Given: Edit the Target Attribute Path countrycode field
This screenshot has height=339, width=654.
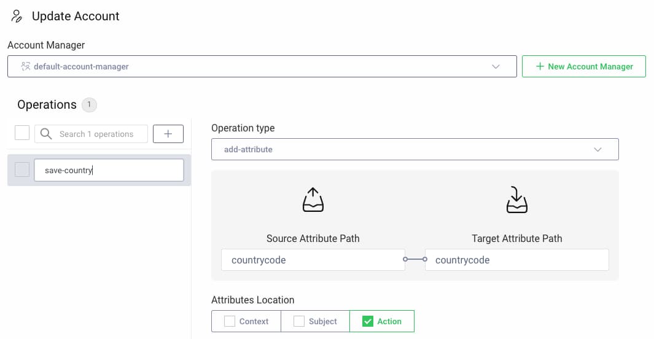Looking at the screenshot, I should pyautogui.click(x=517, y=260).
